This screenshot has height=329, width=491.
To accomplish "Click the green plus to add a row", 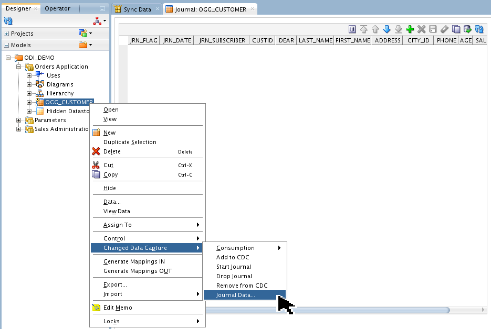I will 410,29.
